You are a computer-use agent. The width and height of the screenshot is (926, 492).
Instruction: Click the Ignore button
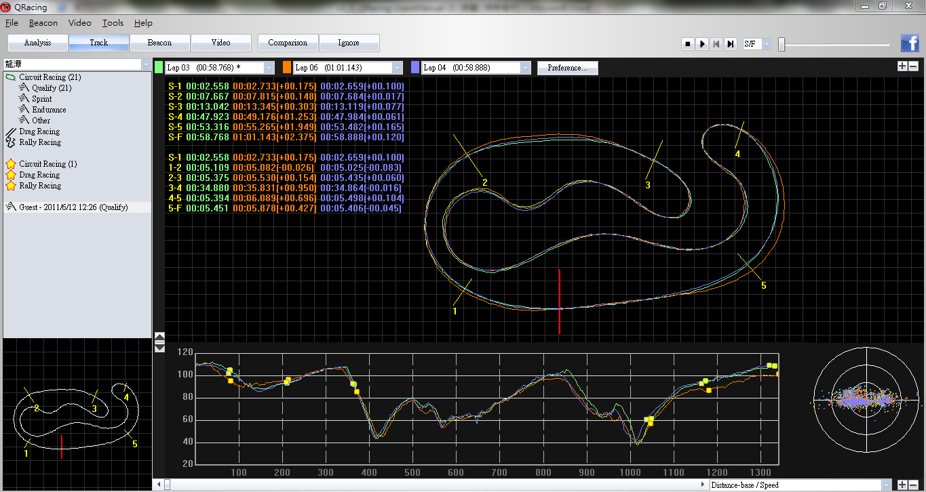(x=349, y=43)
